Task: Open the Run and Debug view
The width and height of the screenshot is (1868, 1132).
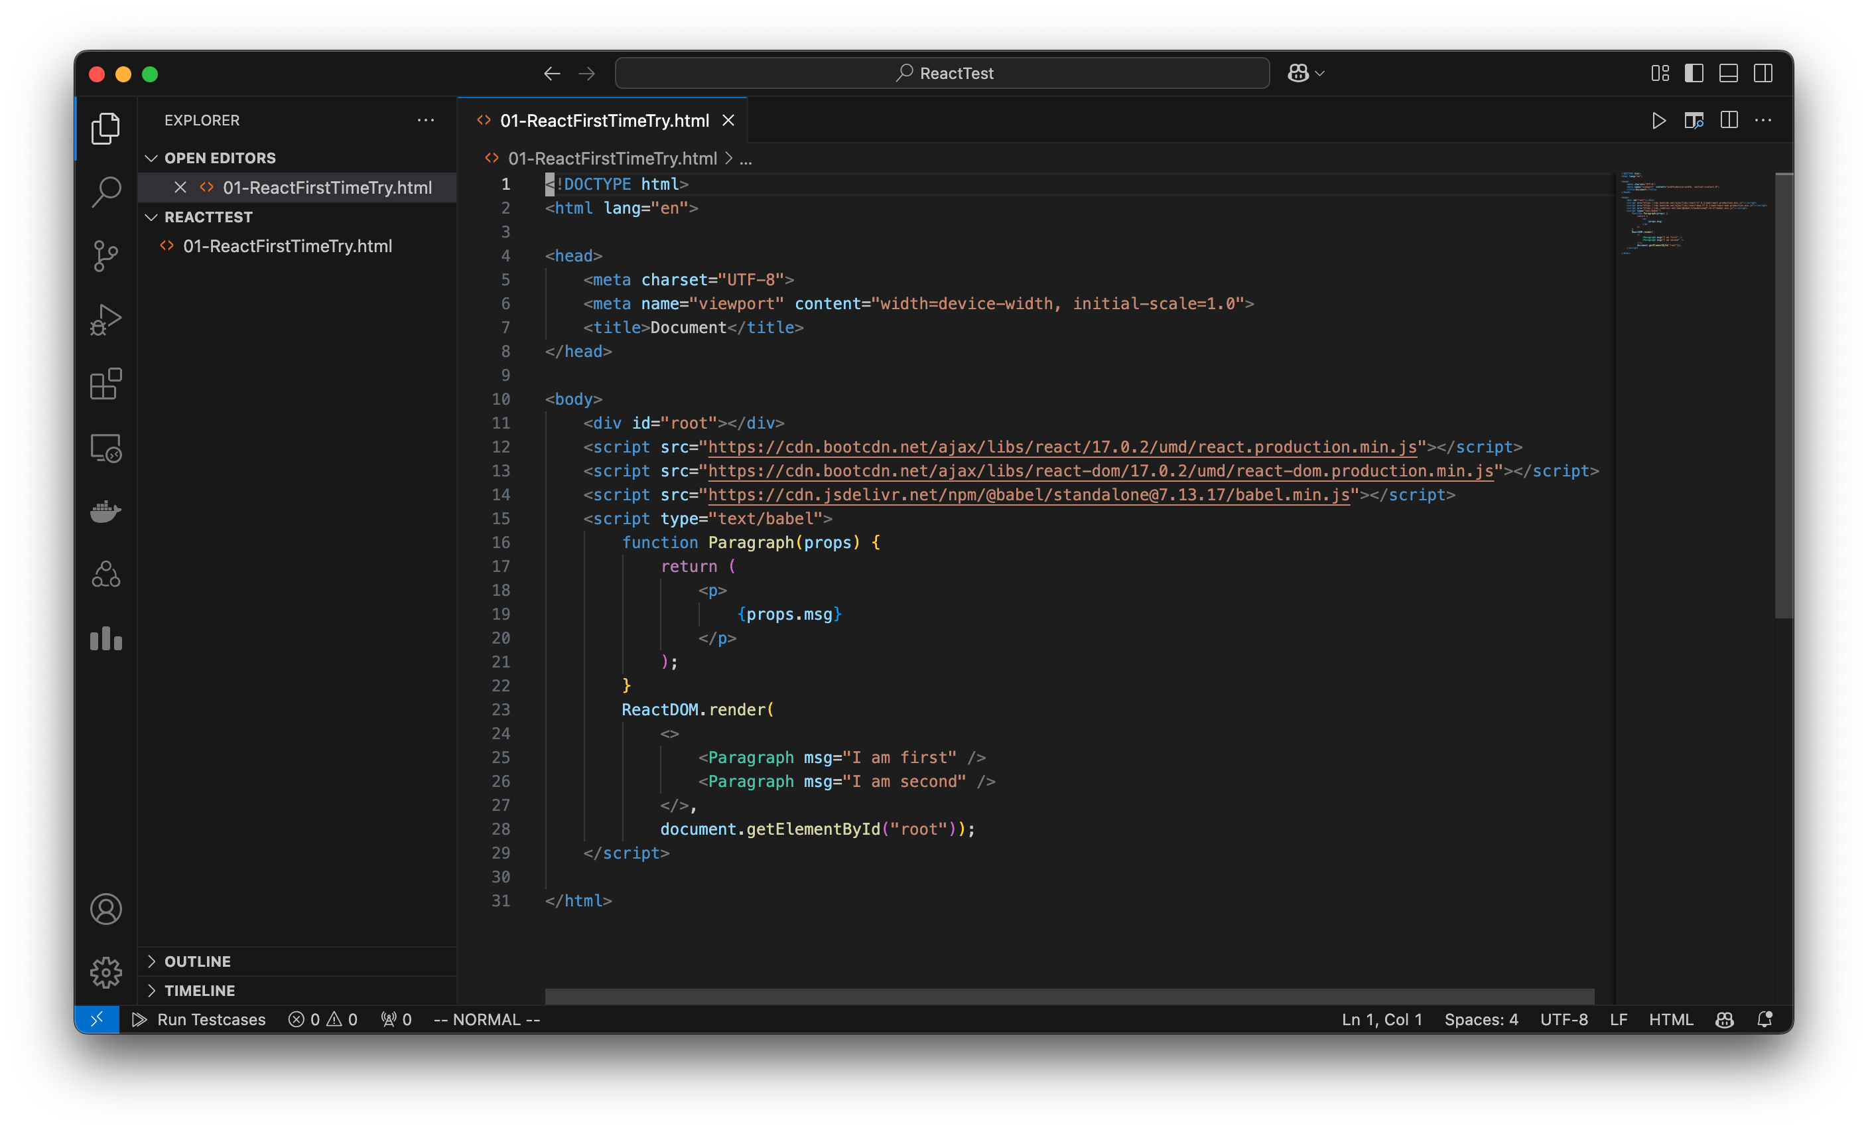Action: coord(105,319)
